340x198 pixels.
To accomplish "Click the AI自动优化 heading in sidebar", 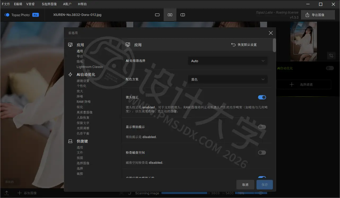I will [x=86, y=75].
